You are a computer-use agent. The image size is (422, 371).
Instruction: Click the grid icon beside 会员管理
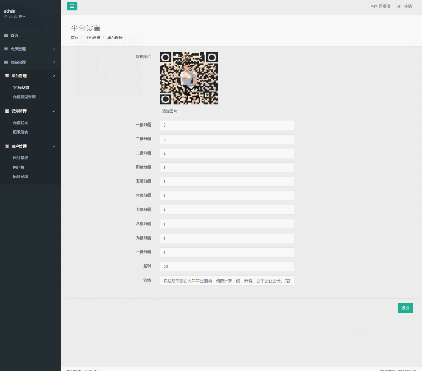click(6, 48)
